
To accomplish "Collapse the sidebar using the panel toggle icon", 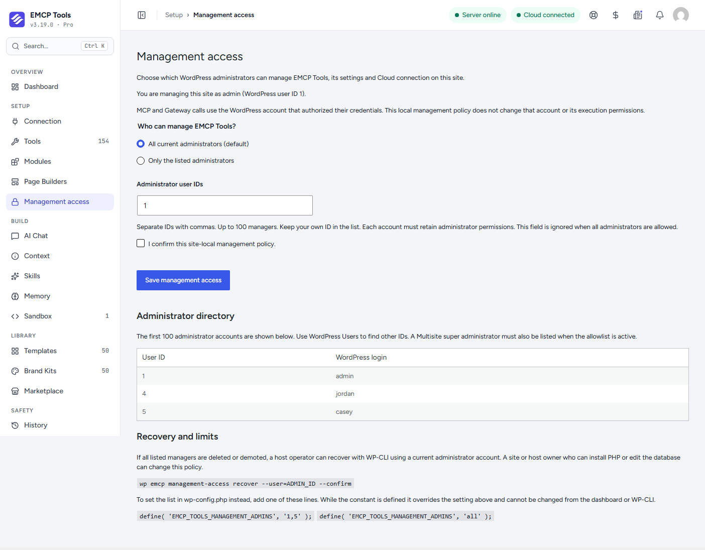I will pyautogui.click(x=142, y=15).
